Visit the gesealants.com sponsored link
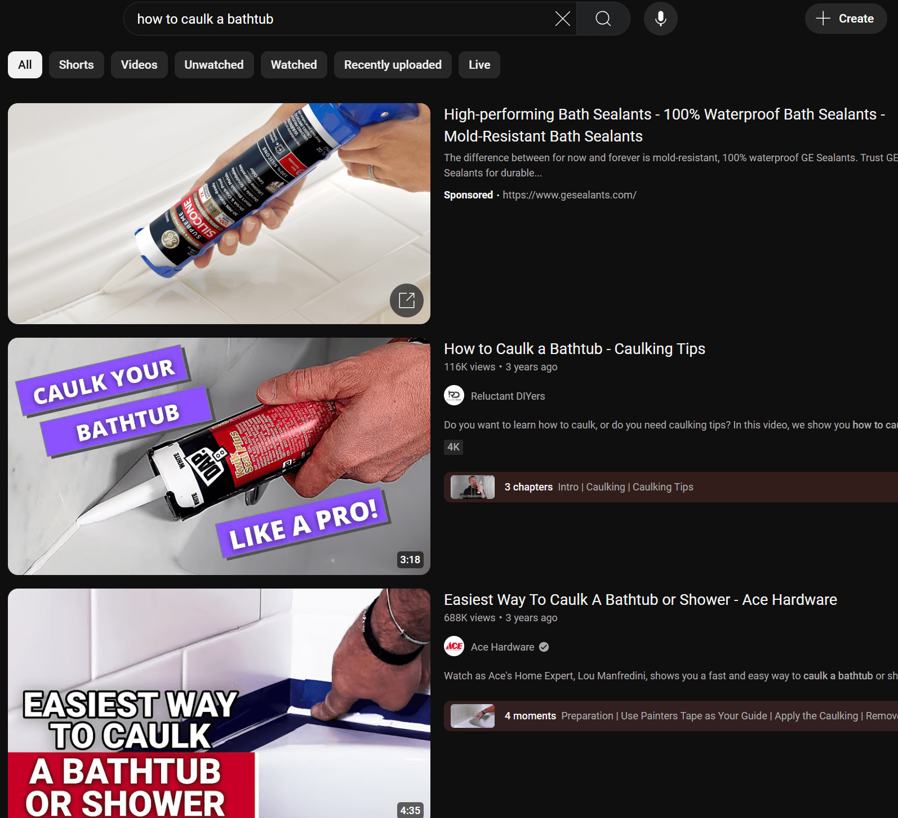Image resolution: width=898 pixels, height=818 pixels. pyautogui.click(x=570, y=195)
